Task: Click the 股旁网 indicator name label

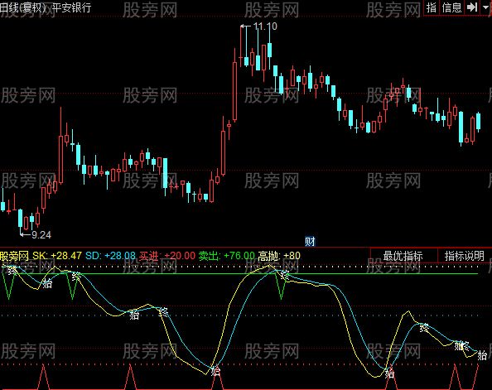Action: click(14, 256)
